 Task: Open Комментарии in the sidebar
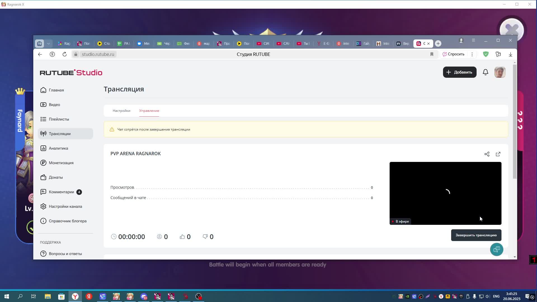(61, 192)
